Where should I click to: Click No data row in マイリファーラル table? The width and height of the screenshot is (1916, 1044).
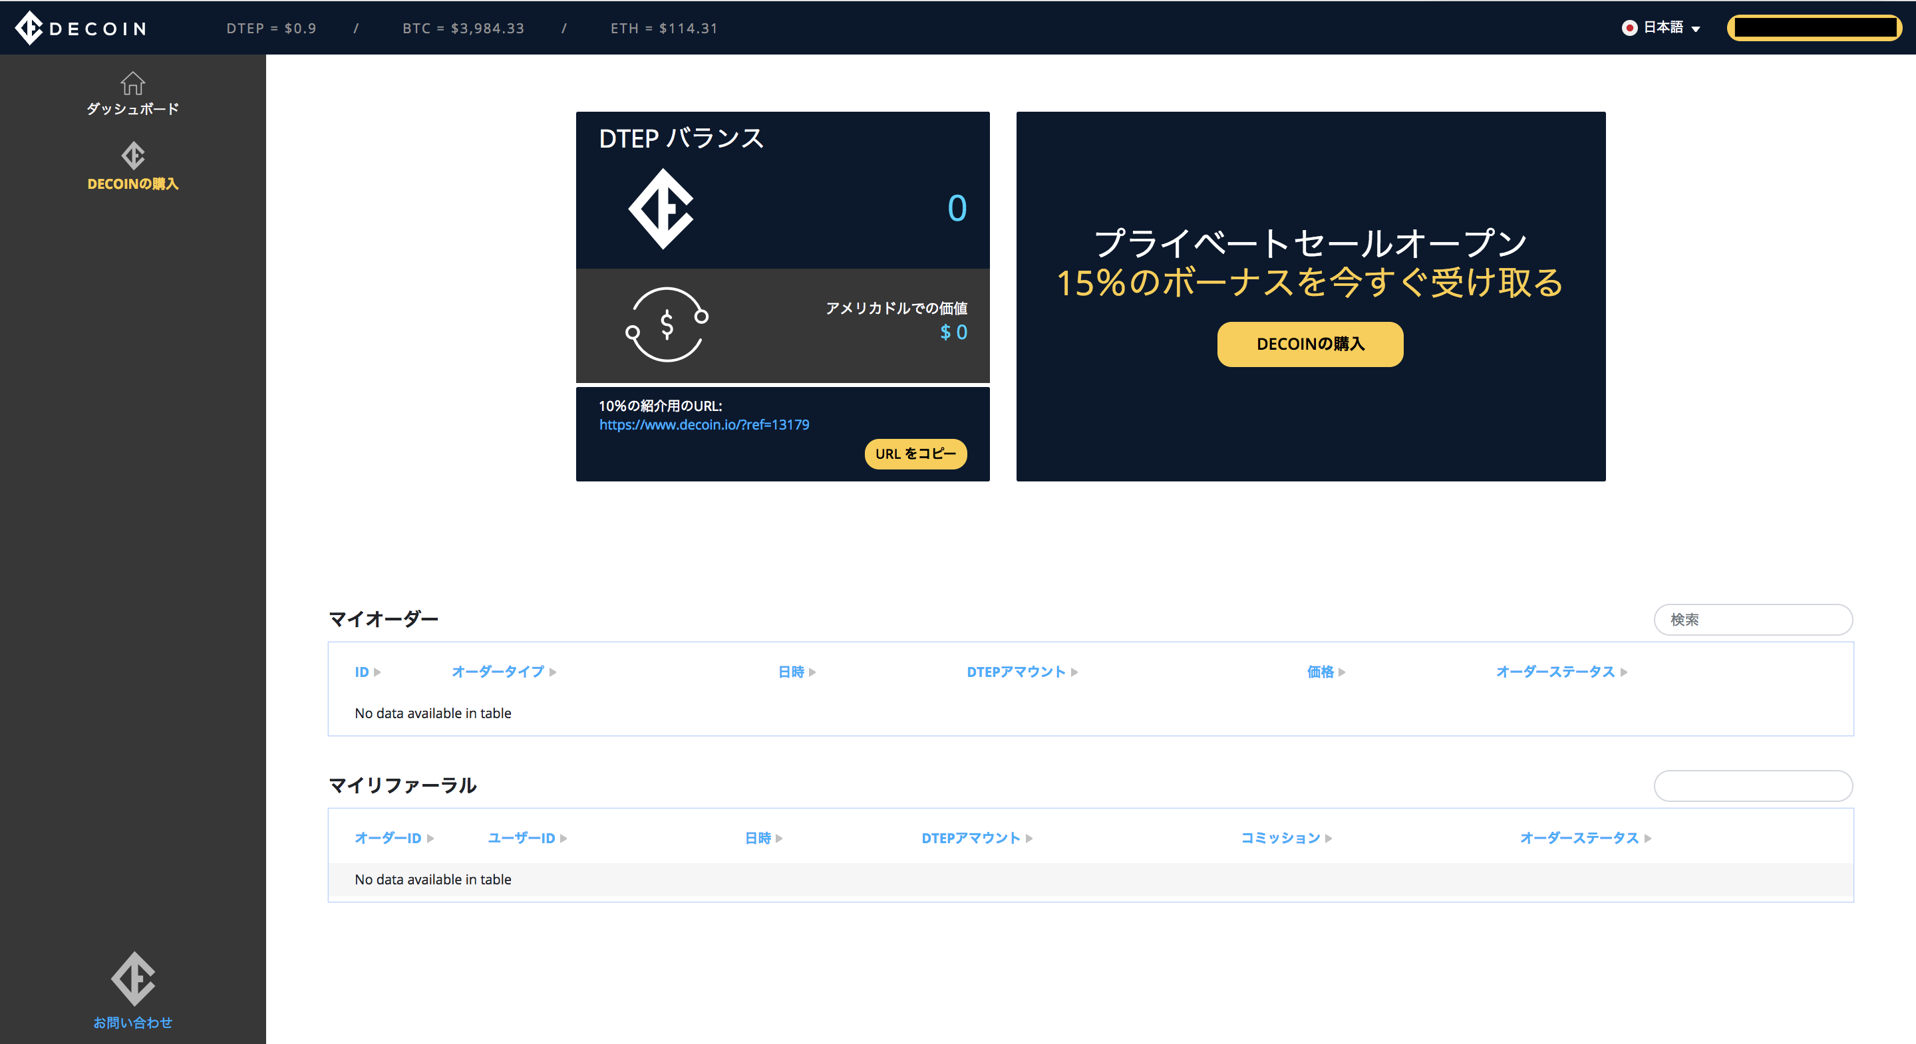pos(1090,880)
